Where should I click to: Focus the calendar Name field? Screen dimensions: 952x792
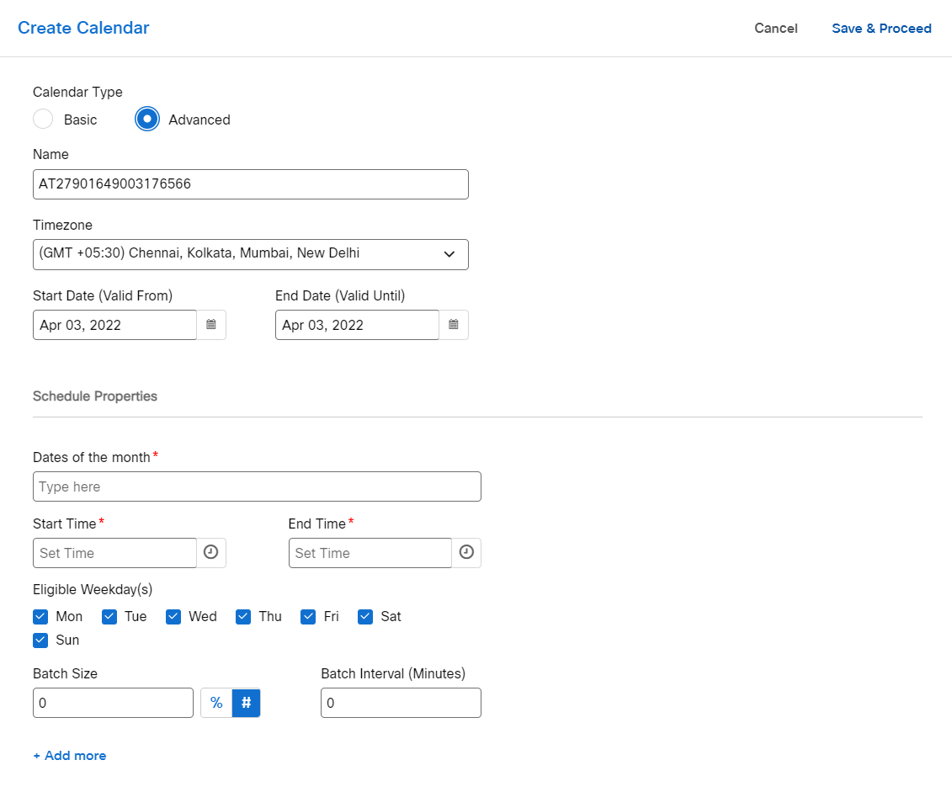250,184
